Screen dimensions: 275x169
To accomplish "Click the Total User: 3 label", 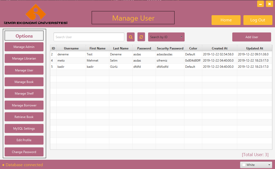I will [x=255, y=155].
